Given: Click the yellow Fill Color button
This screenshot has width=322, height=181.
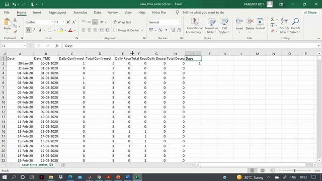Looking at the screenshot, I should click(61, 30).
